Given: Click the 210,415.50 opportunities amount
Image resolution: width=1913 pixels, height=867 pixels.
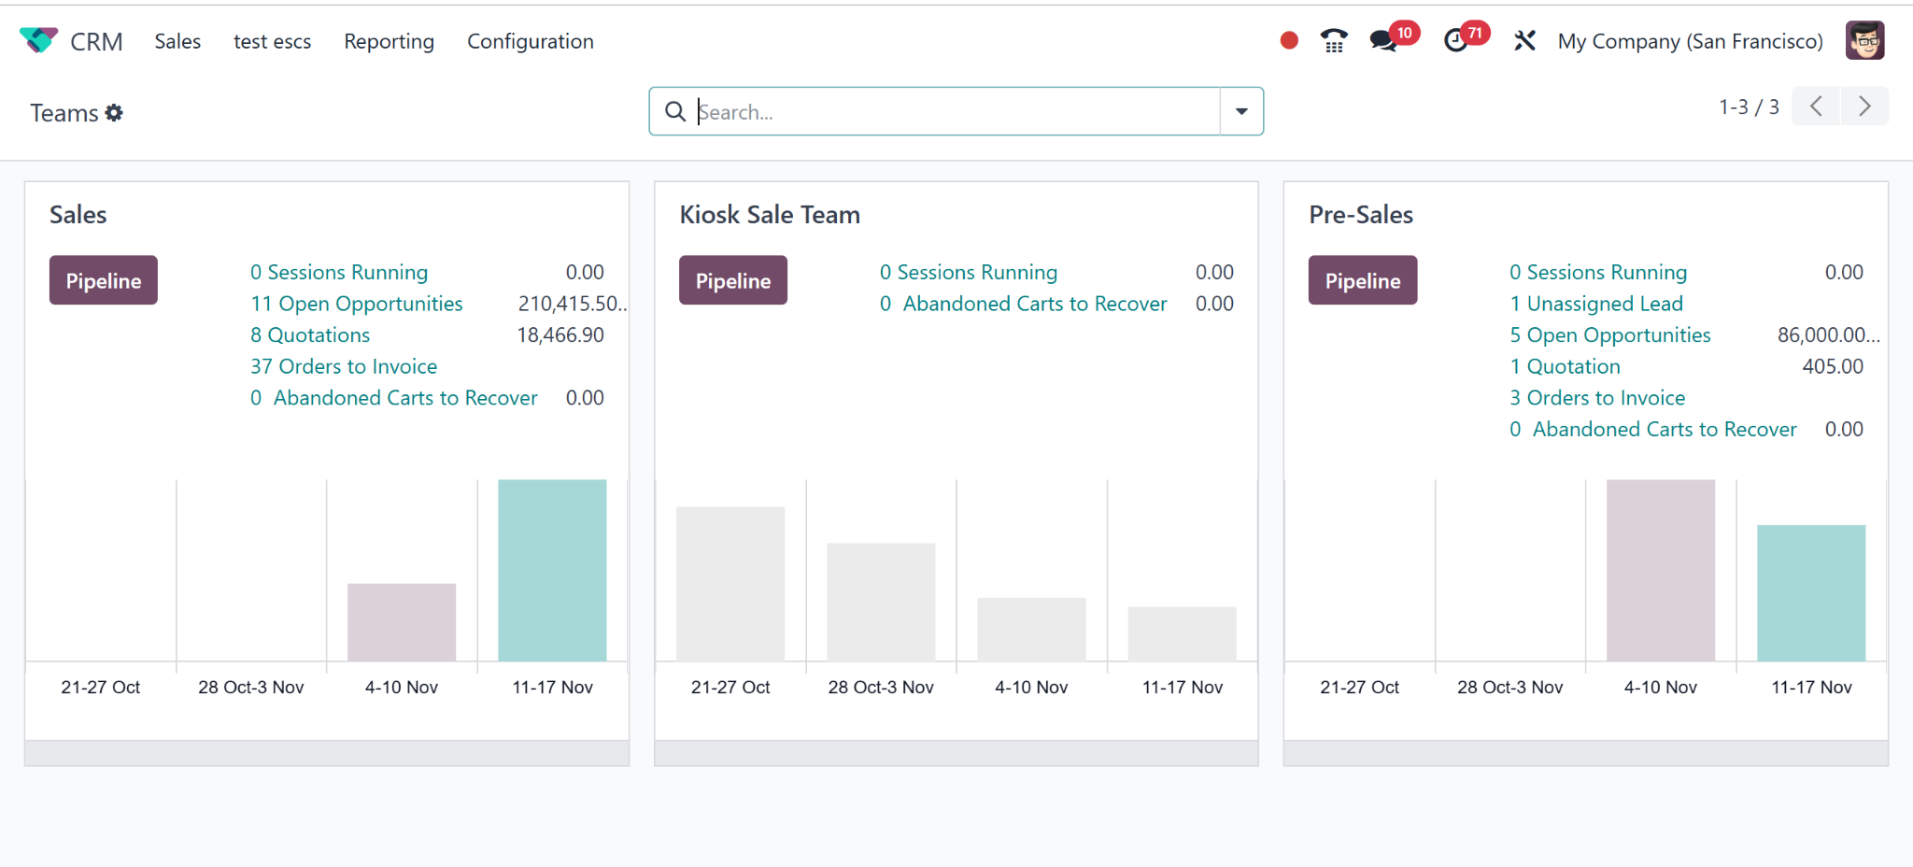Looking at the screenshot, I should pos(572,304).
